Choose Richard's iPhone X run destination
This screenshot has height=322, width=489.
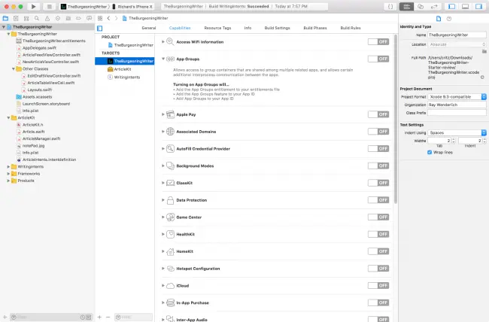click(132, 7)
